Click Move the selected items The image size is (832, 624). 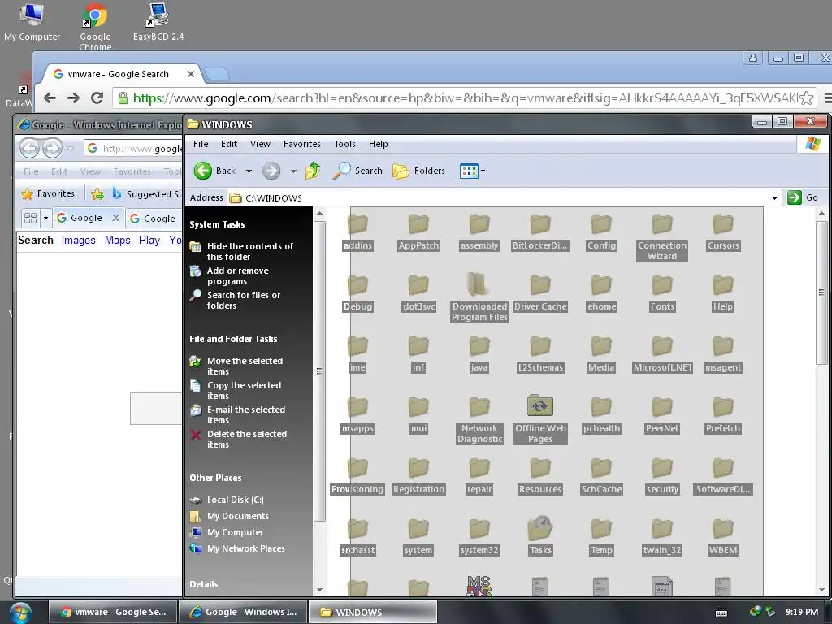coord(245,366)
